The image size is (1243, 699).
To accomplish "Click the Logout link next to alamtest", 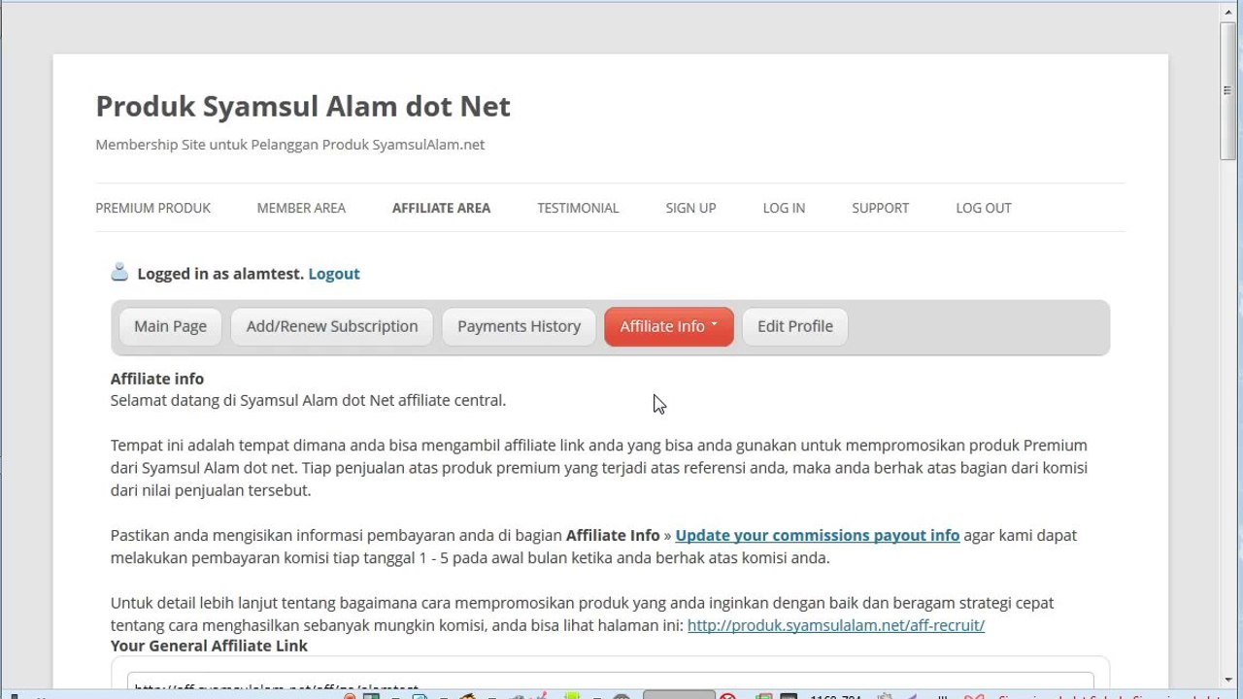I will 334,274.
